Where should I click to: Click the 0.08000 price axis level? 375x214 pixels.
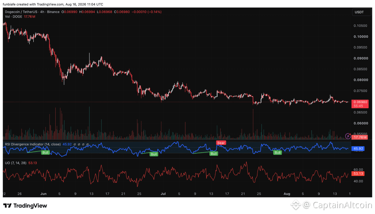tap(361, 80)
